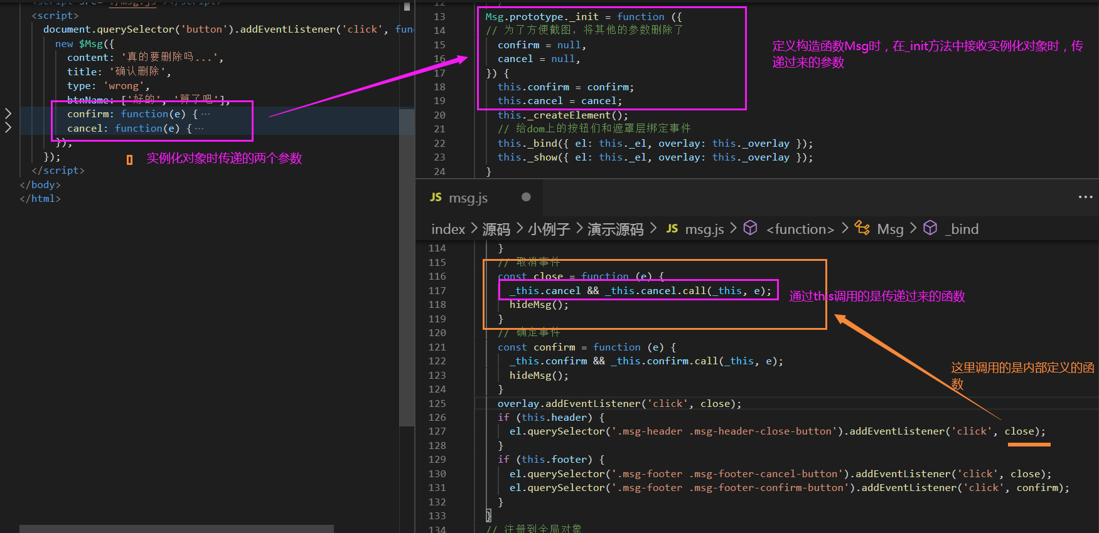The image size is (1099, 533).
Task: Click 'const confirm = function (e) {' on line 121
Action: tap(587, 347)
